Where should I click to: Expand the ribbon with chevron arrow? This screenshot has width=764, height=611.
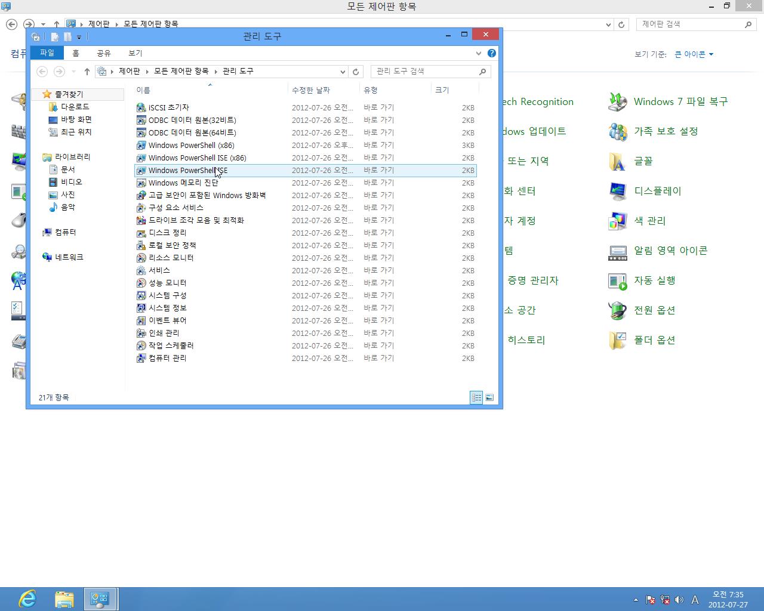[478, 53]
